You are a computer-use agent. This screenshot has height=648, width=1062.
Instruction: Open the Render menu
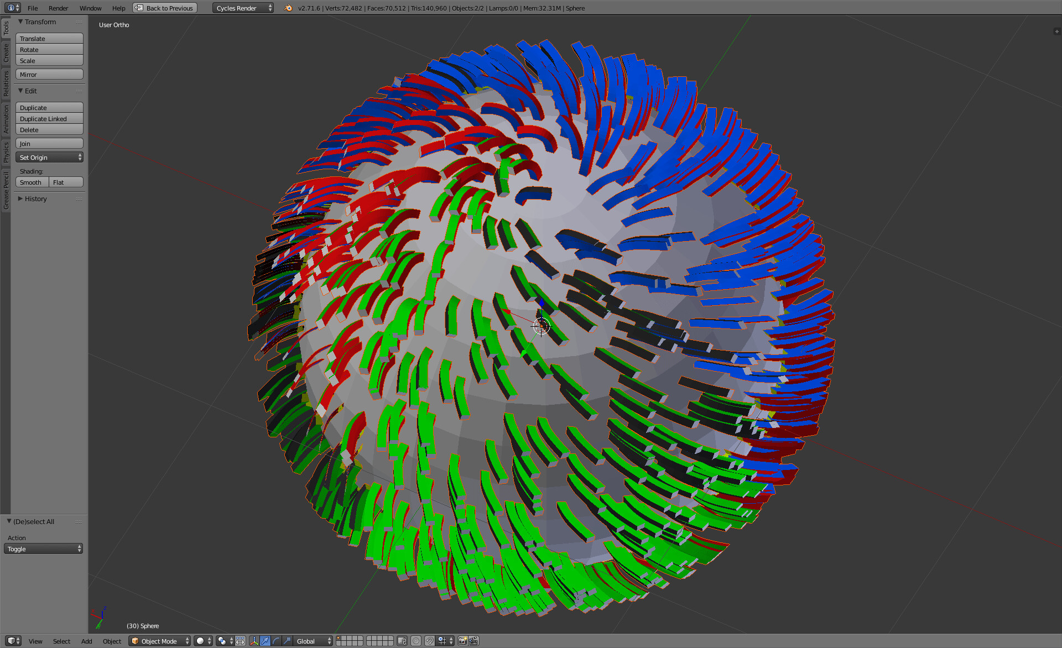point(58,8)
